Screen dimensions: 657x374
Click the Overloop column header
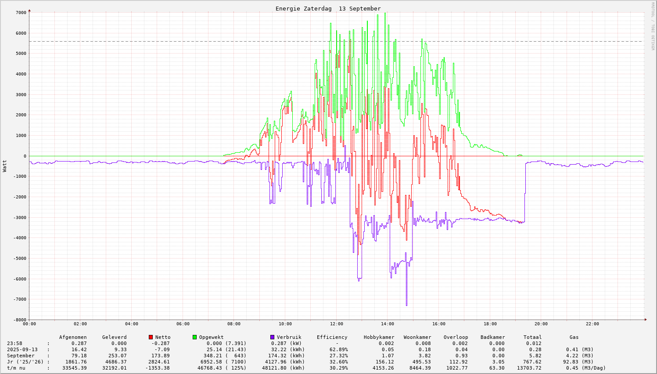tap(456, 337)
